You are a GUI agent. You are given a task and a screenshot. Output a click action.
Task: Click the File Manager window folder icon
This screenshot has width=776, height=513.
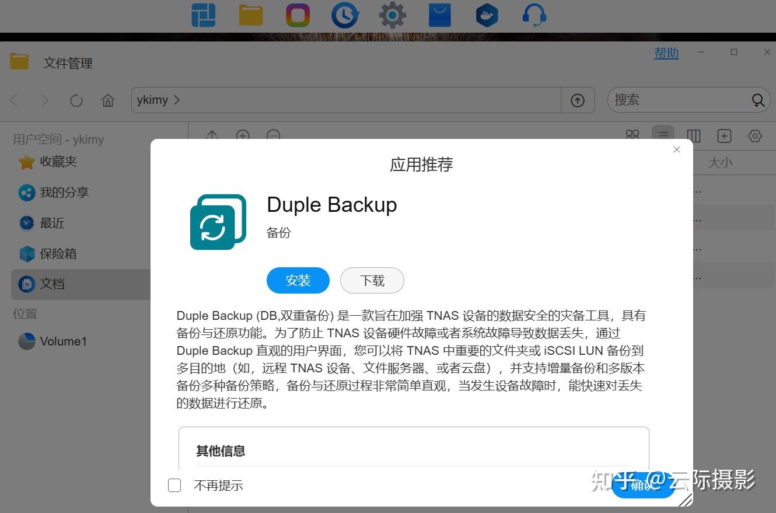19,61
